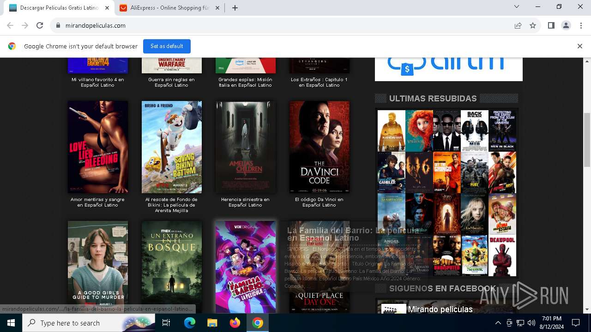This screenshot has height=332, width=591.
Task: Open Amelia's Children poster
Action: click(x=246, y=147)
